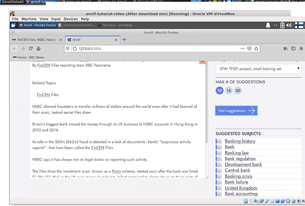Image resolution: width=305 pixels, height=206 pixels.
Task: Click the Firefox forward arrow
Action: (23, 48)
